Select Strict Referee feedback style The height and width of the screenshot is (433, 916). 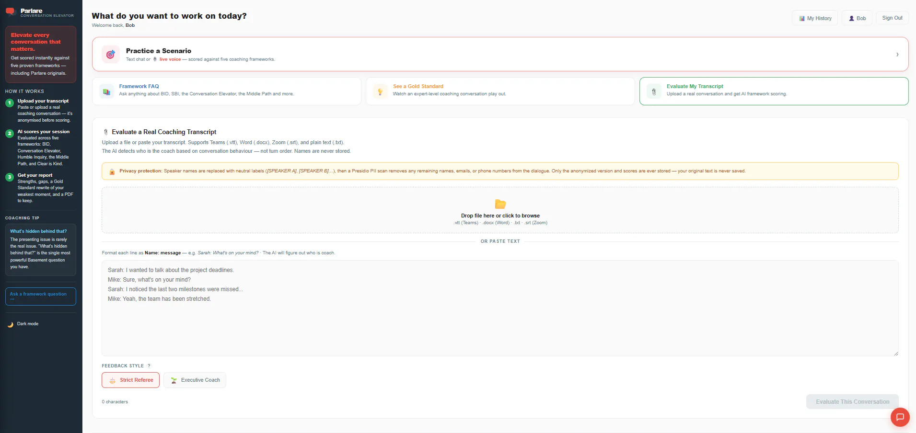click(x=130, y=380)
